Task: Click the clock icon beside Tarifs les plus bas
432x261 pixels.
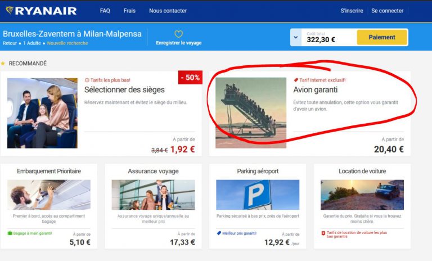Action: pyautogui.click(x=87, y=80)
